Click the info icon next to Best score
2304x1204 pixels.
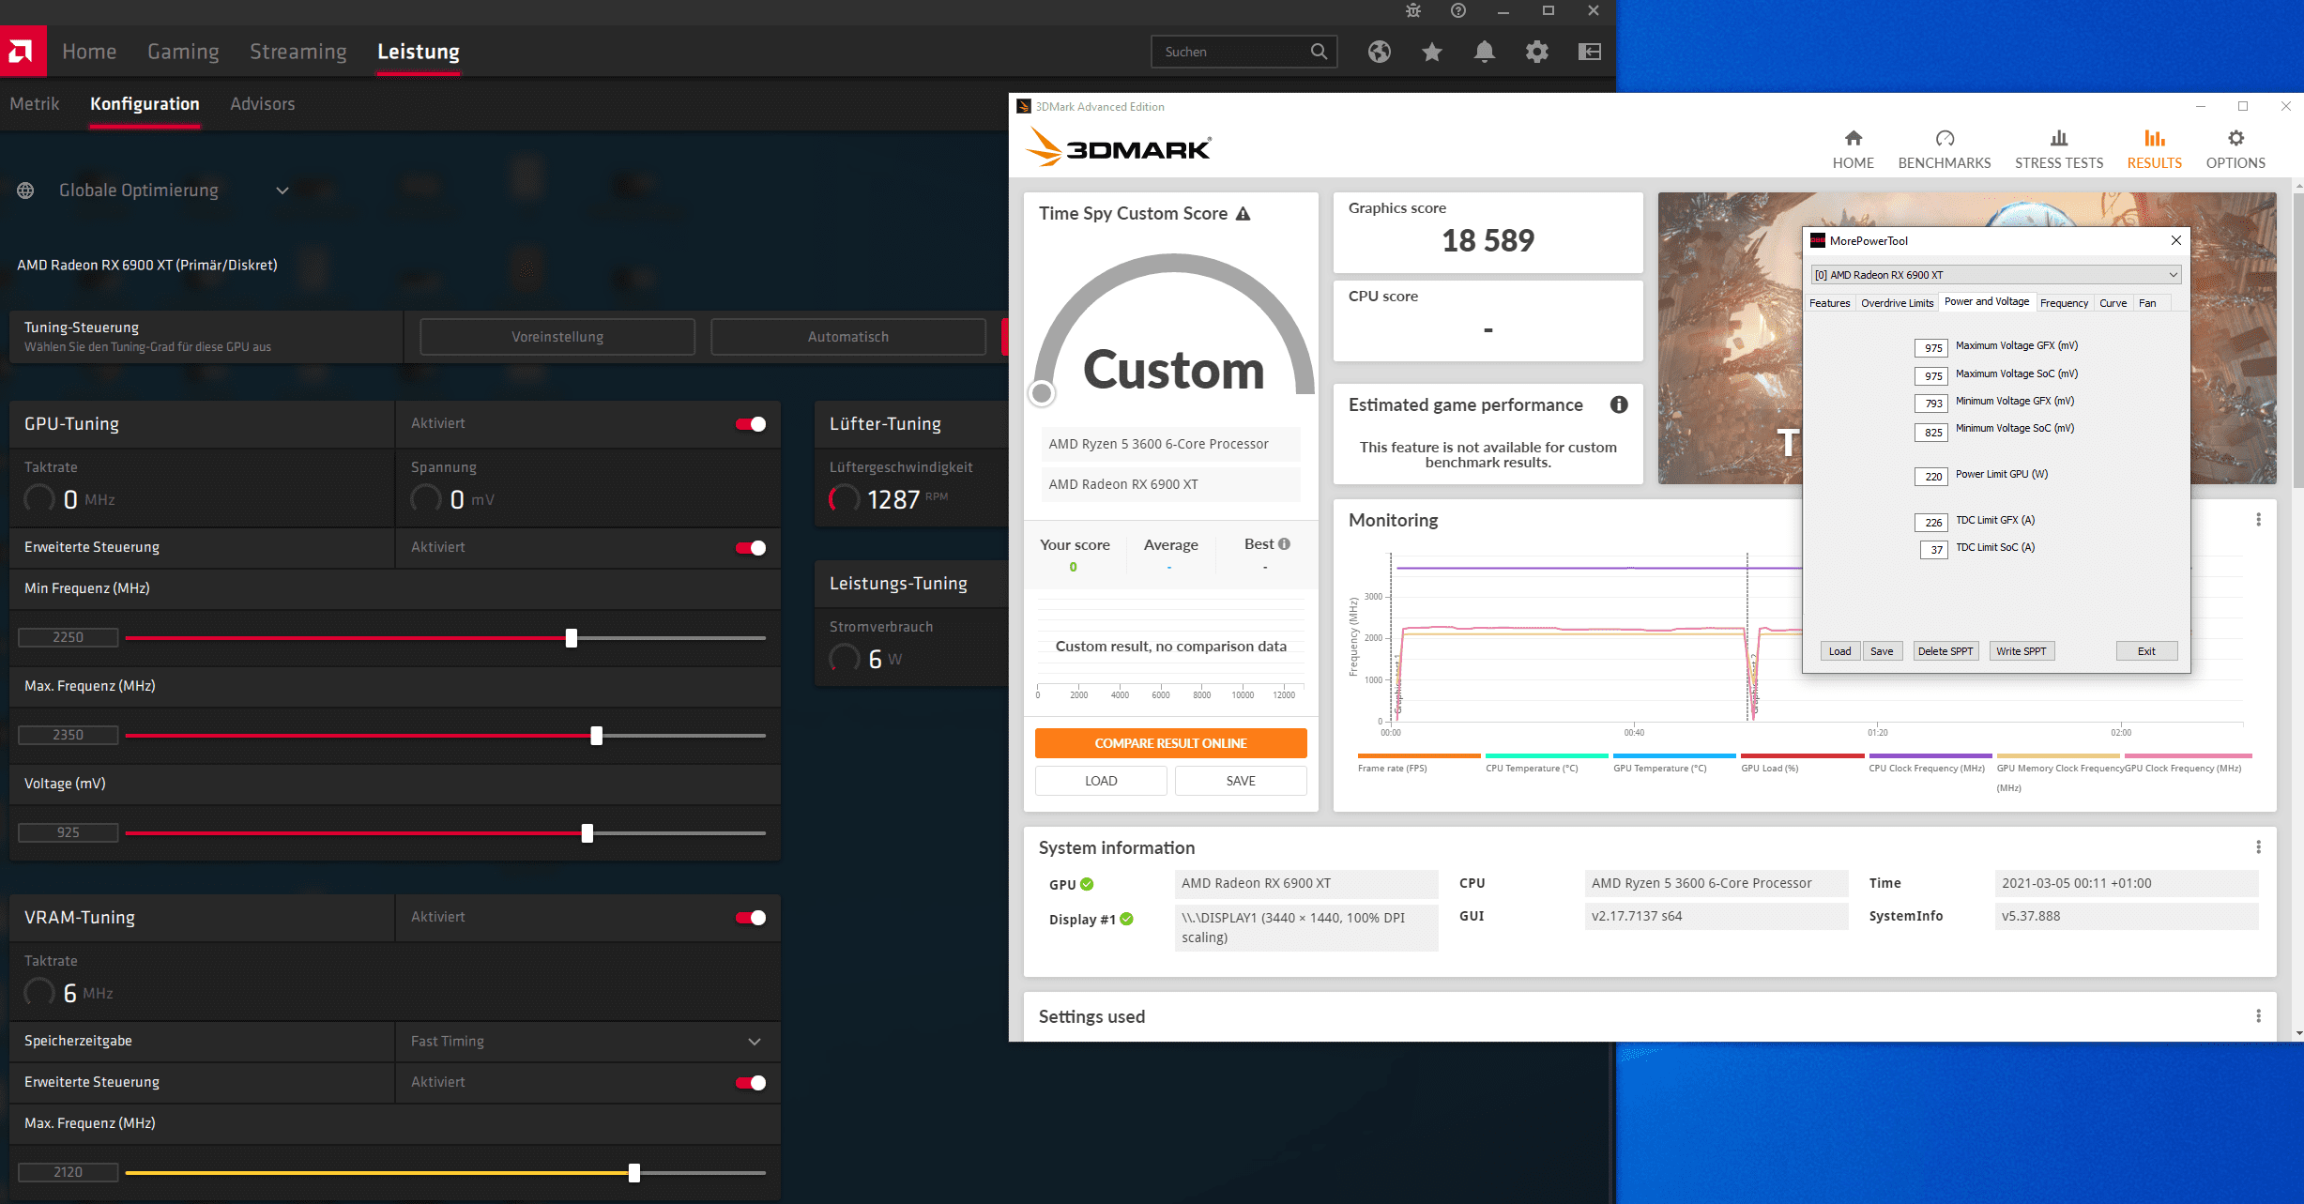1284,543
